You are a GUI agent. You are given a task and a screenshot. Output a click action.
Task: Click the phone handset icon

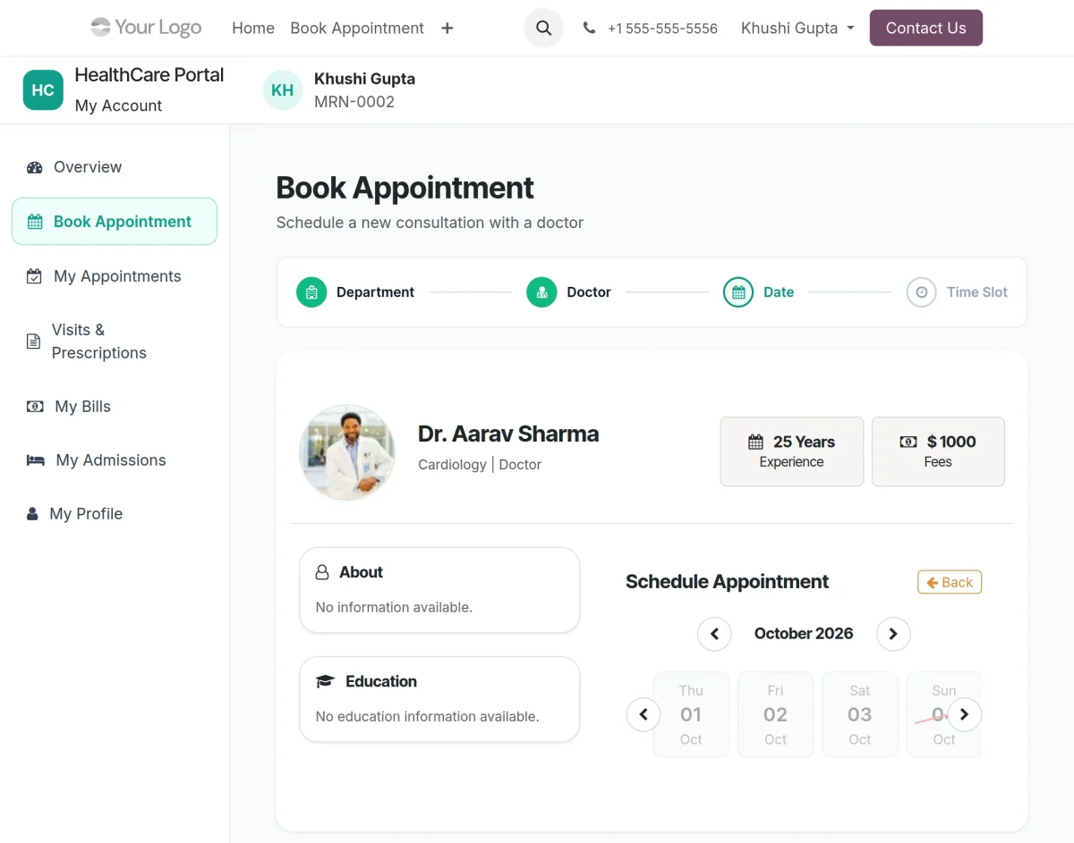(x=589, y=28)
